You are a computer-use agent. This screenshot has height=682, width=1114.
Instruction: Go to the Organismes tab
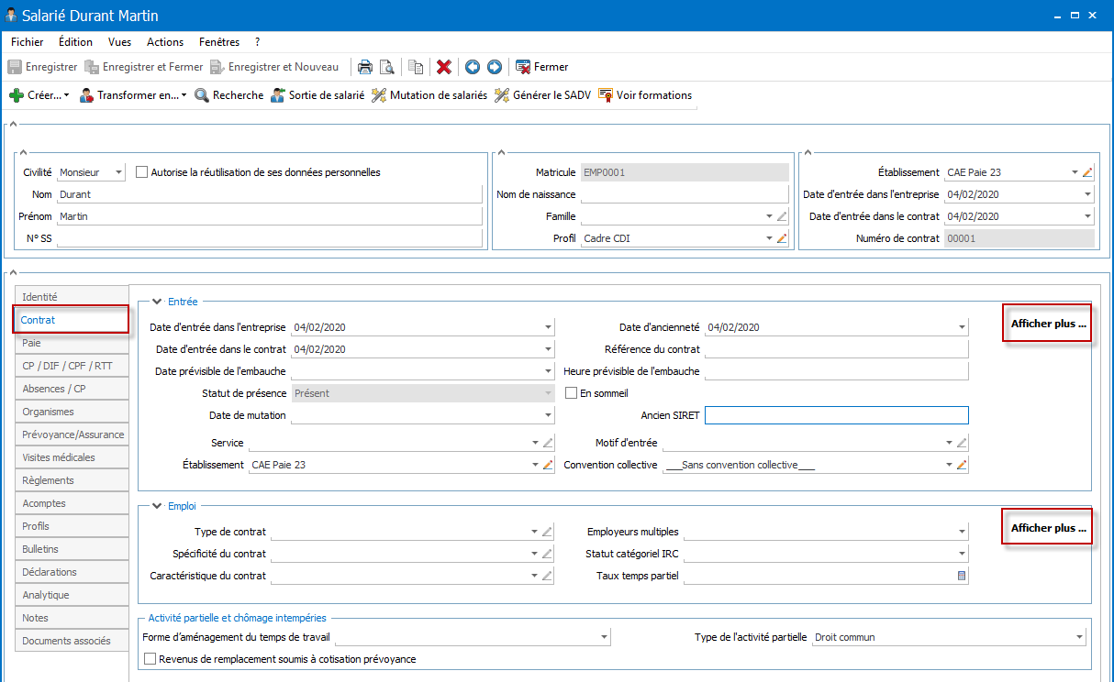[72, 412]
